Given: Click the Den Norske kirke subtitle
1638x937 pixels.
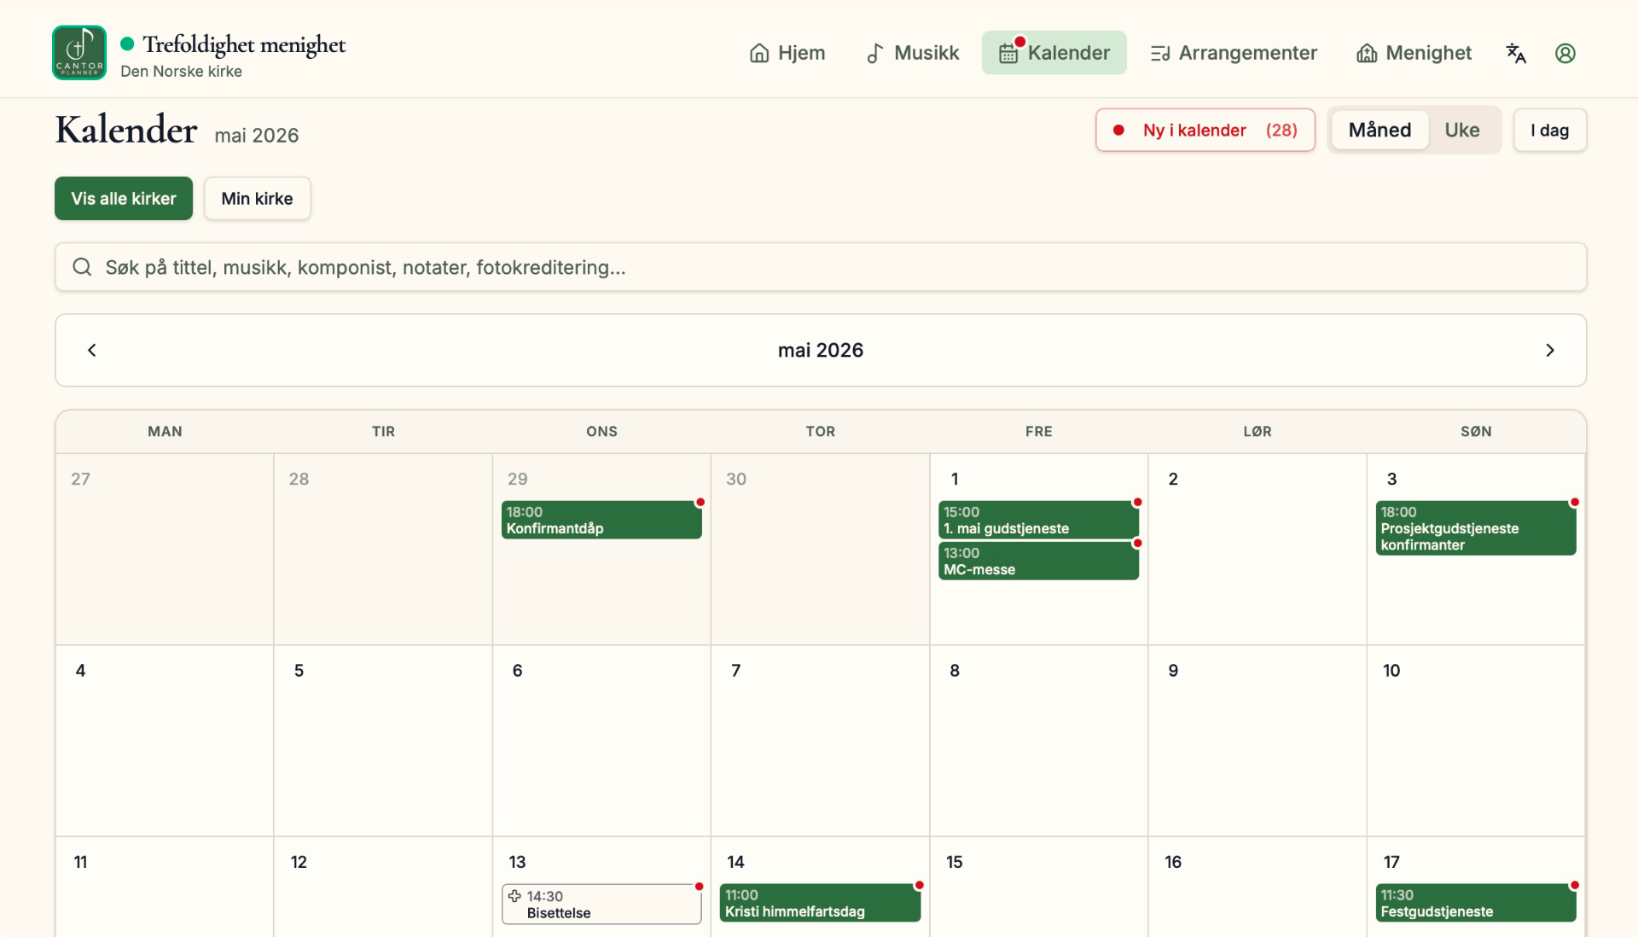Looking at the screenshot, I should (x=181, y=71).
